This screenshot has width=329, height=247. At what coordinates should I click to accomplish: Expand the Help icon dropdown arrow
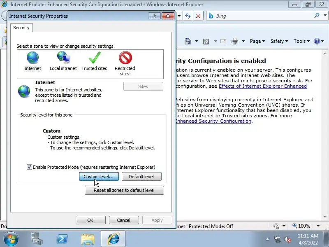[323, 41]
